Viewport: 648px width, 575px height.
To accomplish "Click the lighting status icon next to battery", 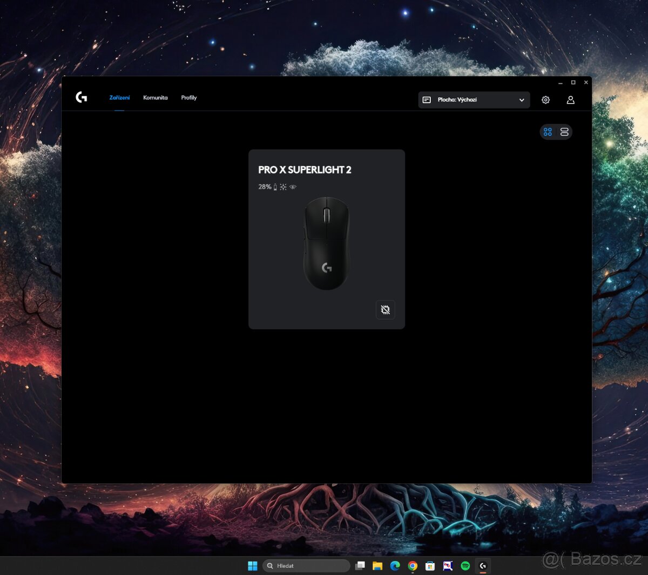I will click(283, 187).
